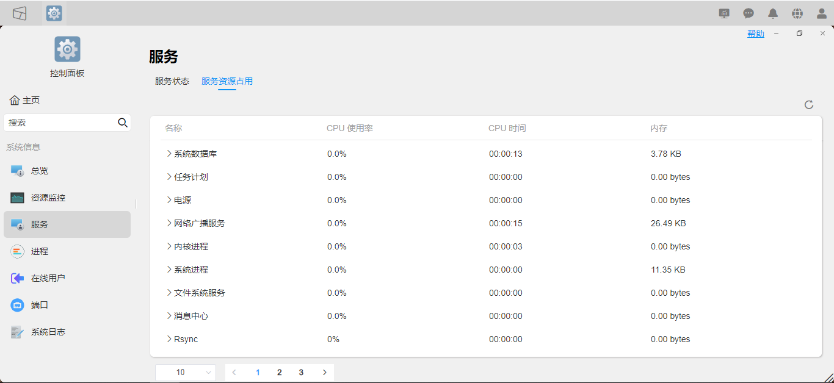Open the message chat bubble icon
The height and width of the screenshot is (383, 834).
(749, 13)
